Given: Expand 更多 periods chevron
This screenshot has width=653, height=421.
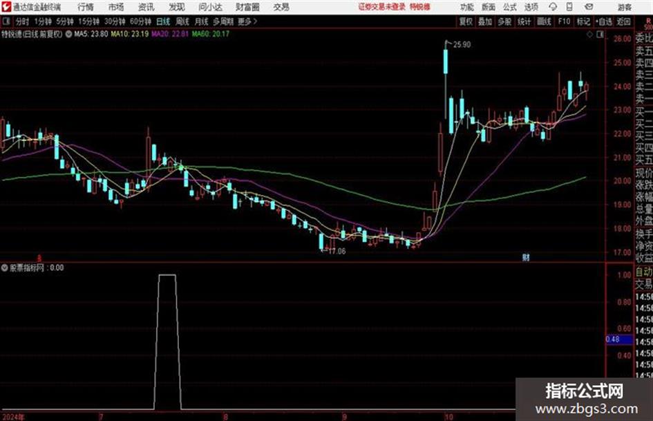Looking at the screenshot, I should [x=247, y=21].
